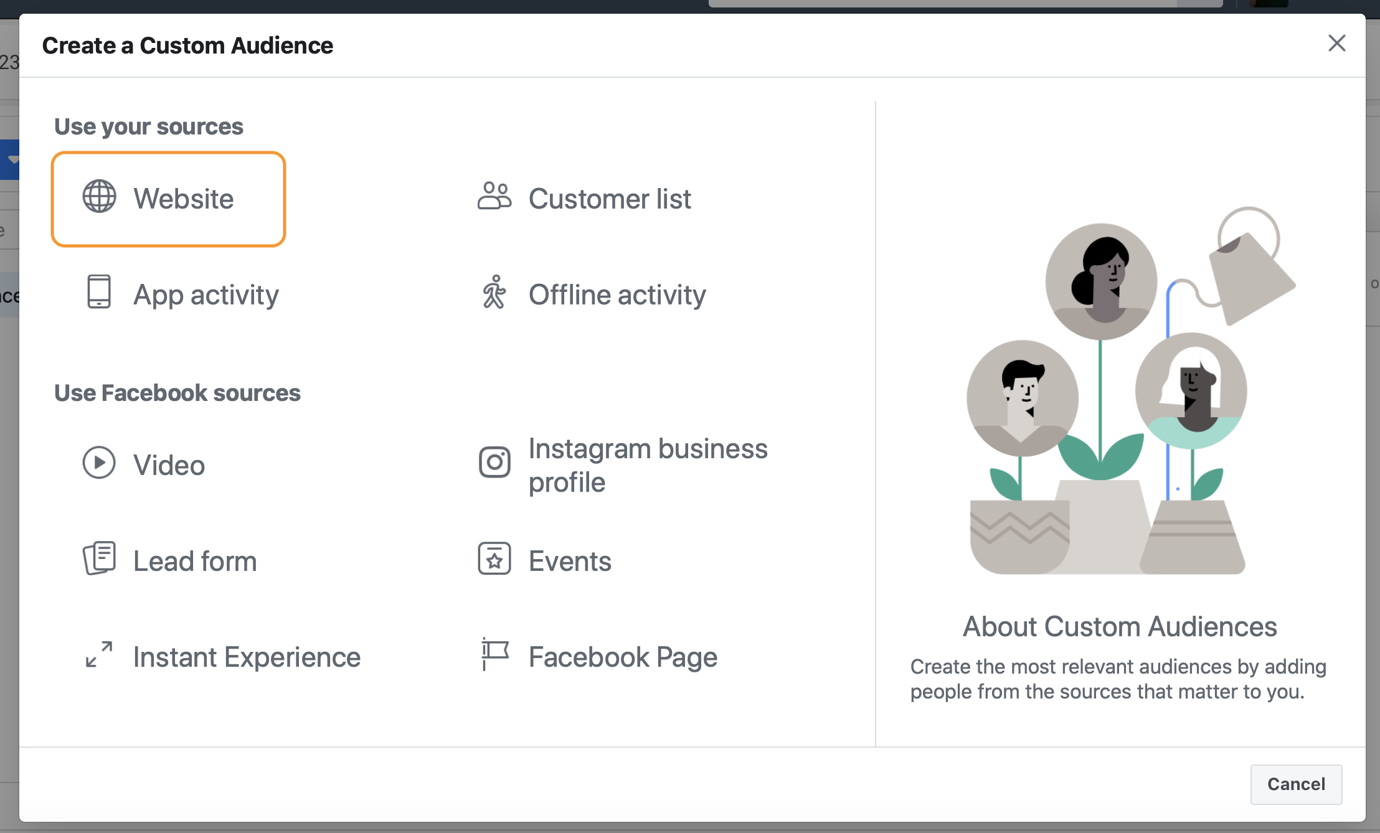Click the phone icon for App activity
1380x833 pixels.
[x=99, y=292]
